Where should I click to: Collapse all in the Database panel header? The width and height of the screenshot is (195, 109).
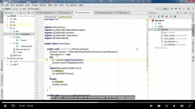tap(181, 13)
